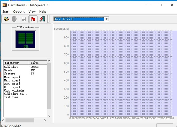Screen dimensions: 177x127
Task: Click the horizontal scrollbar thumb under parameter list
Action: (20, 120)
